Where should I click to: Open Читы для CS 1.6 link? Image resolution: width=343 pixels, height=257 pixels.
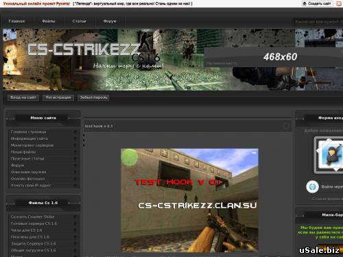tap(26, 230)
